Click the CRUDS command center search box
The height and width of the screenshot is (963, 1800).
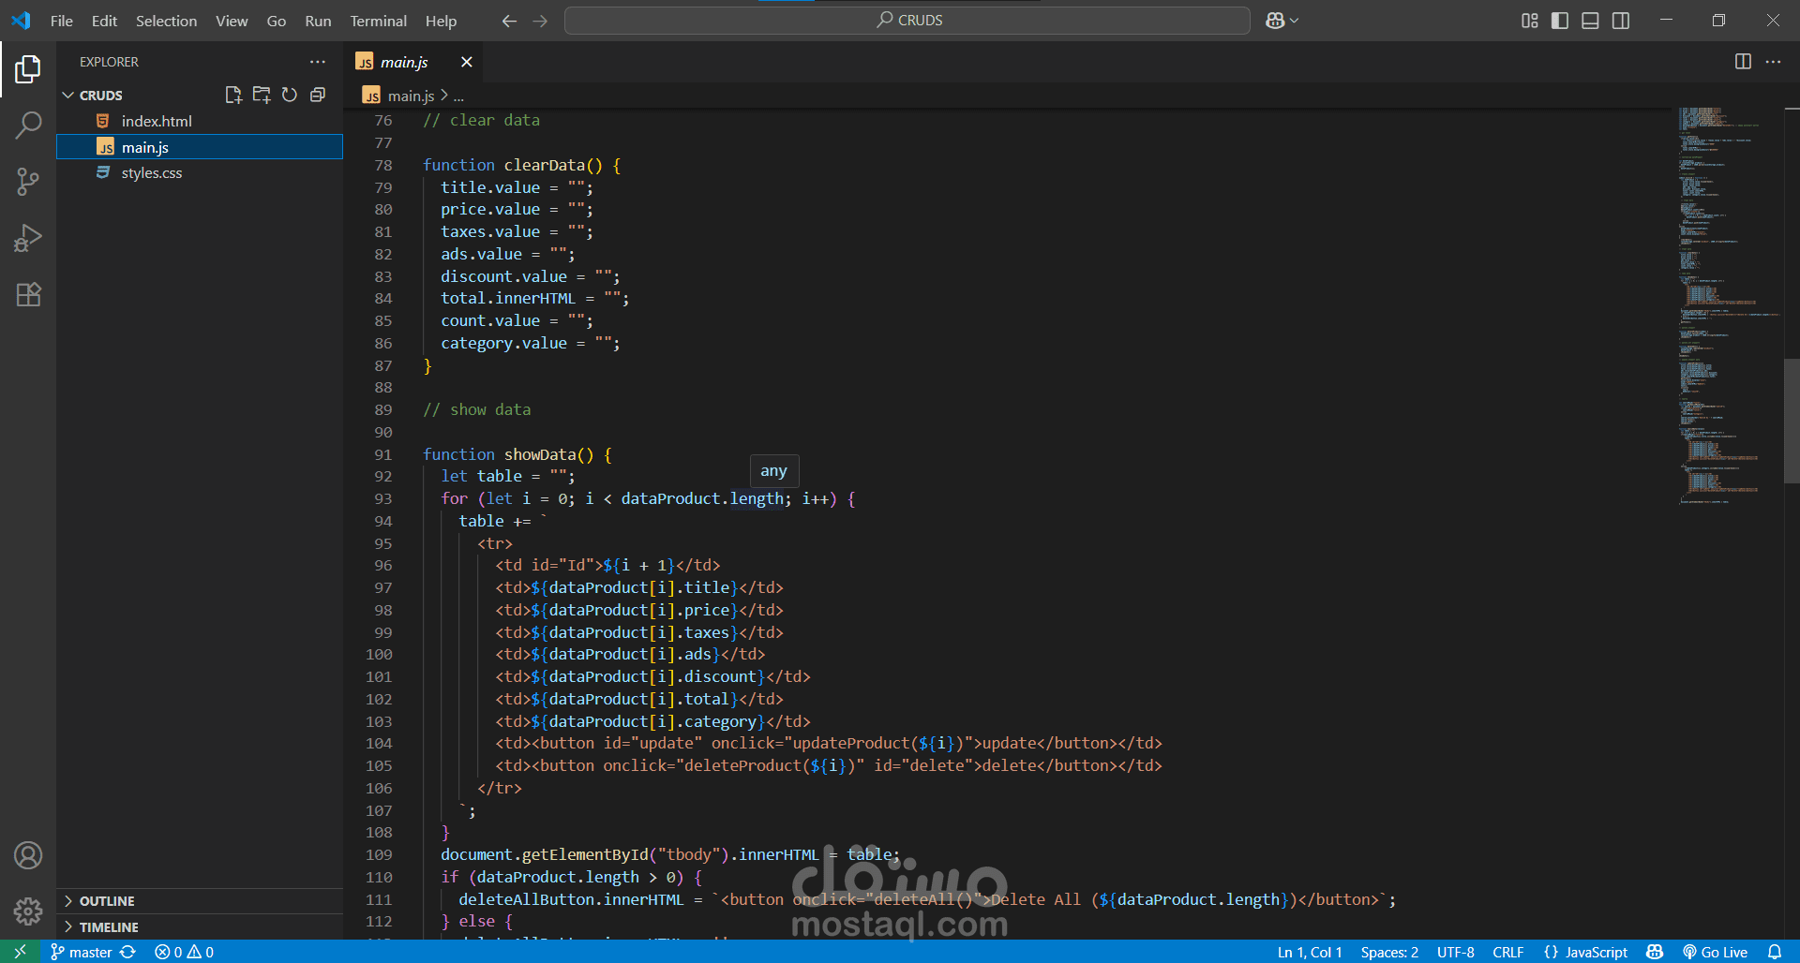pyautogui.click(x=907, y=21)
